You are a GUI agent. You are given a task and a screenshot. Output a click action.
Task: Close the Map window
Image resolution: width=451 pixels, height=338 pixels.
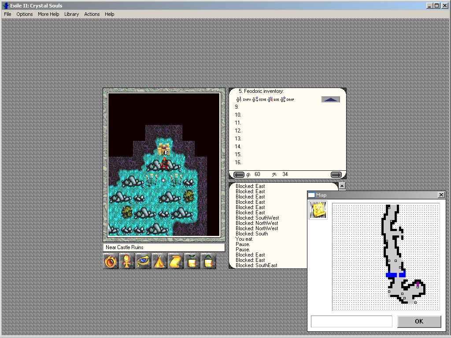click(441, 195)
